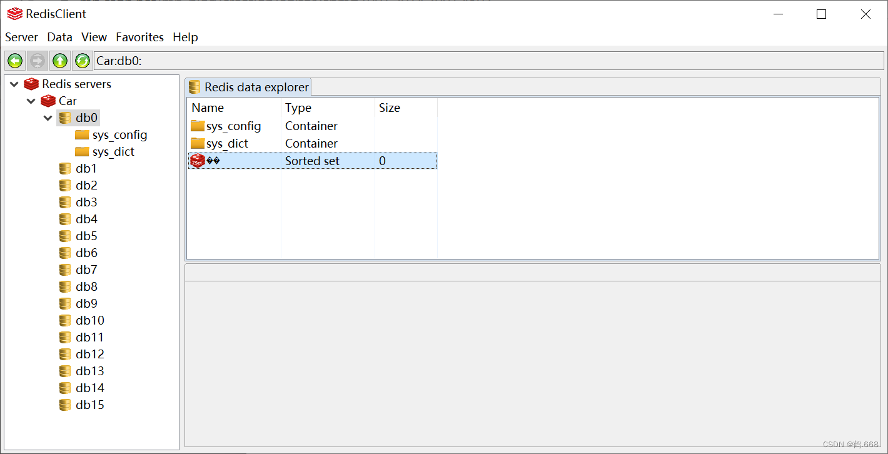Sort by the Size column header
Viewport: 888px width, 454px height.
coord(406,108)
